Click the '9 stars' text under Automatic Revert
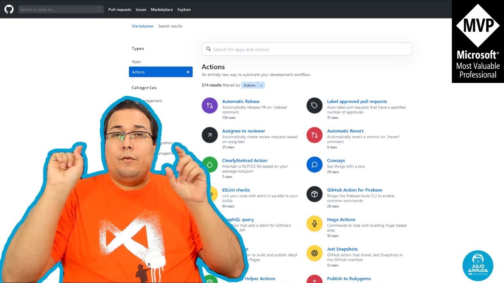Viewport: 504px width, 283px height. [332, 147]
